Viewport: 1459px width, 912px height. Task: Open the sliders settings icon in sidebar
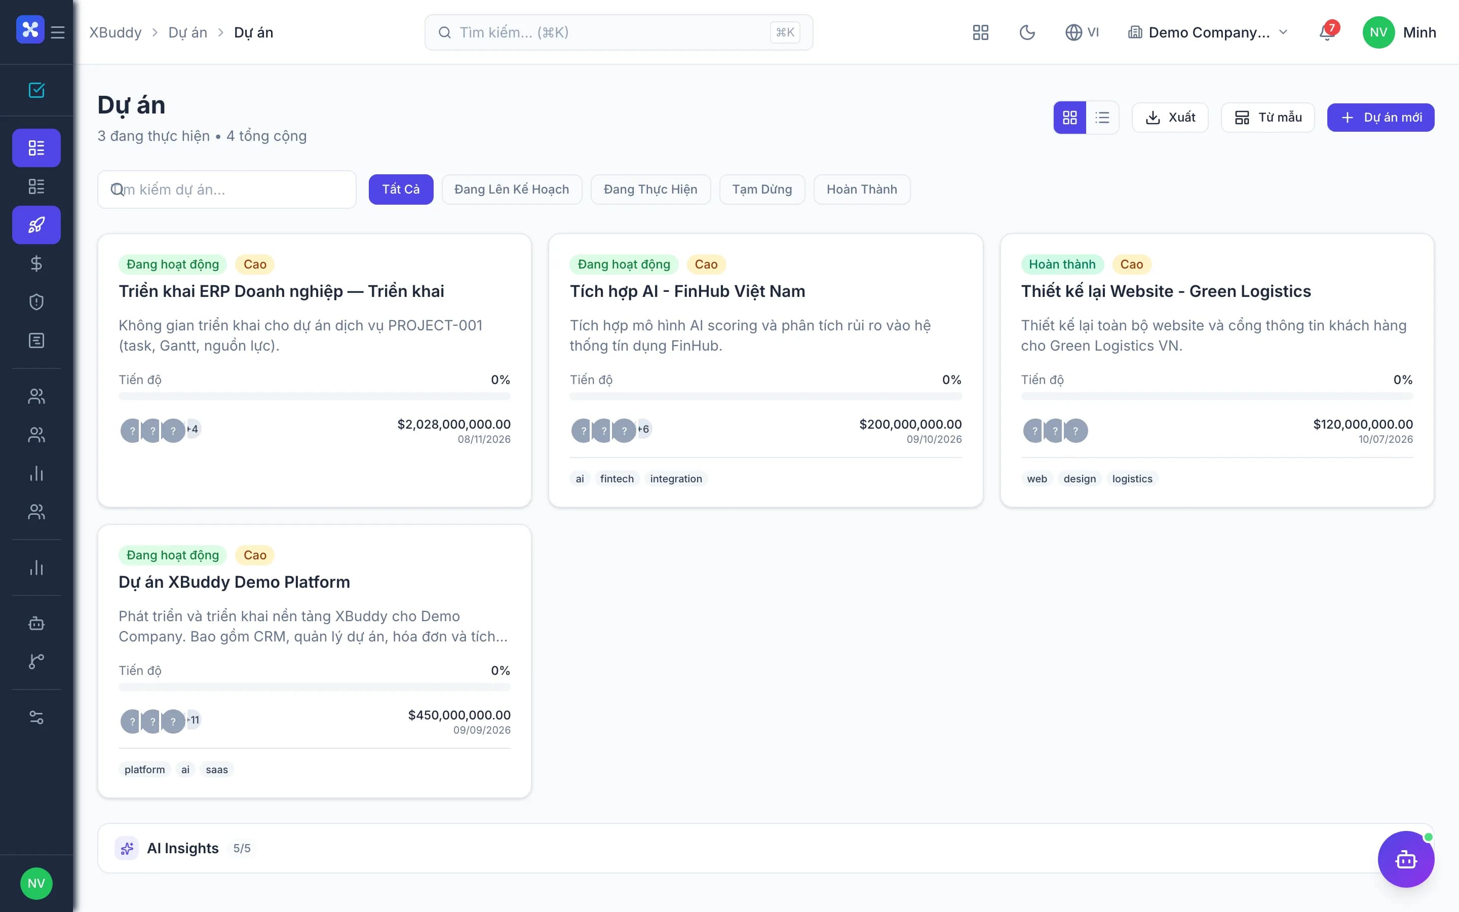(36, 717)
